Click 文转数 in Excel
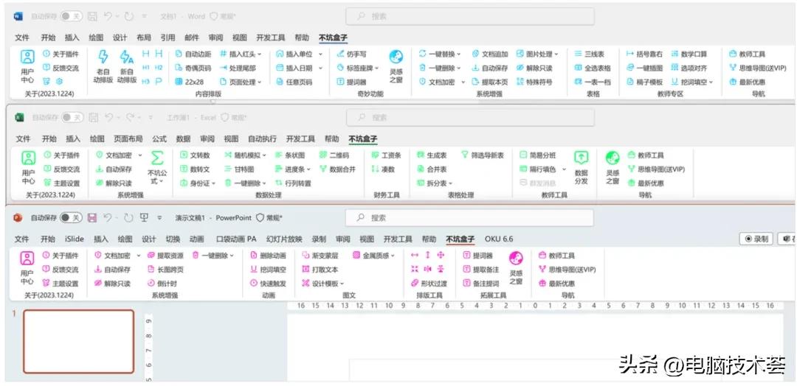 (195, 155)
